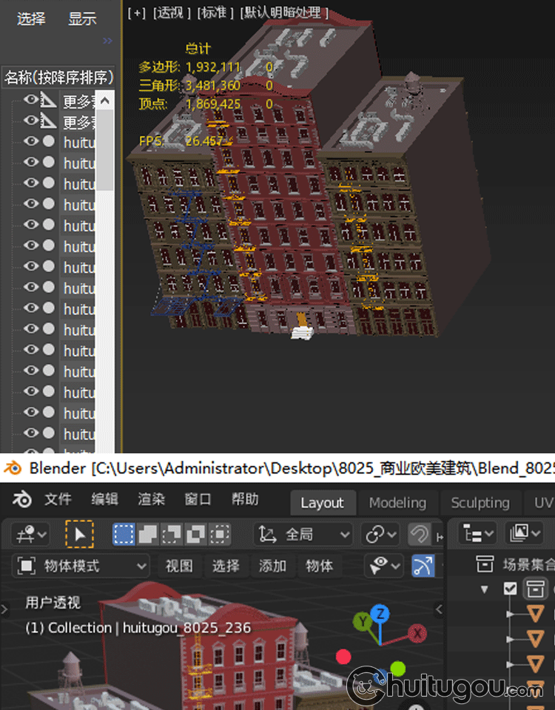
Task: Uncheck the collection checkbox in Blender outliner
Action: [510, 589]
